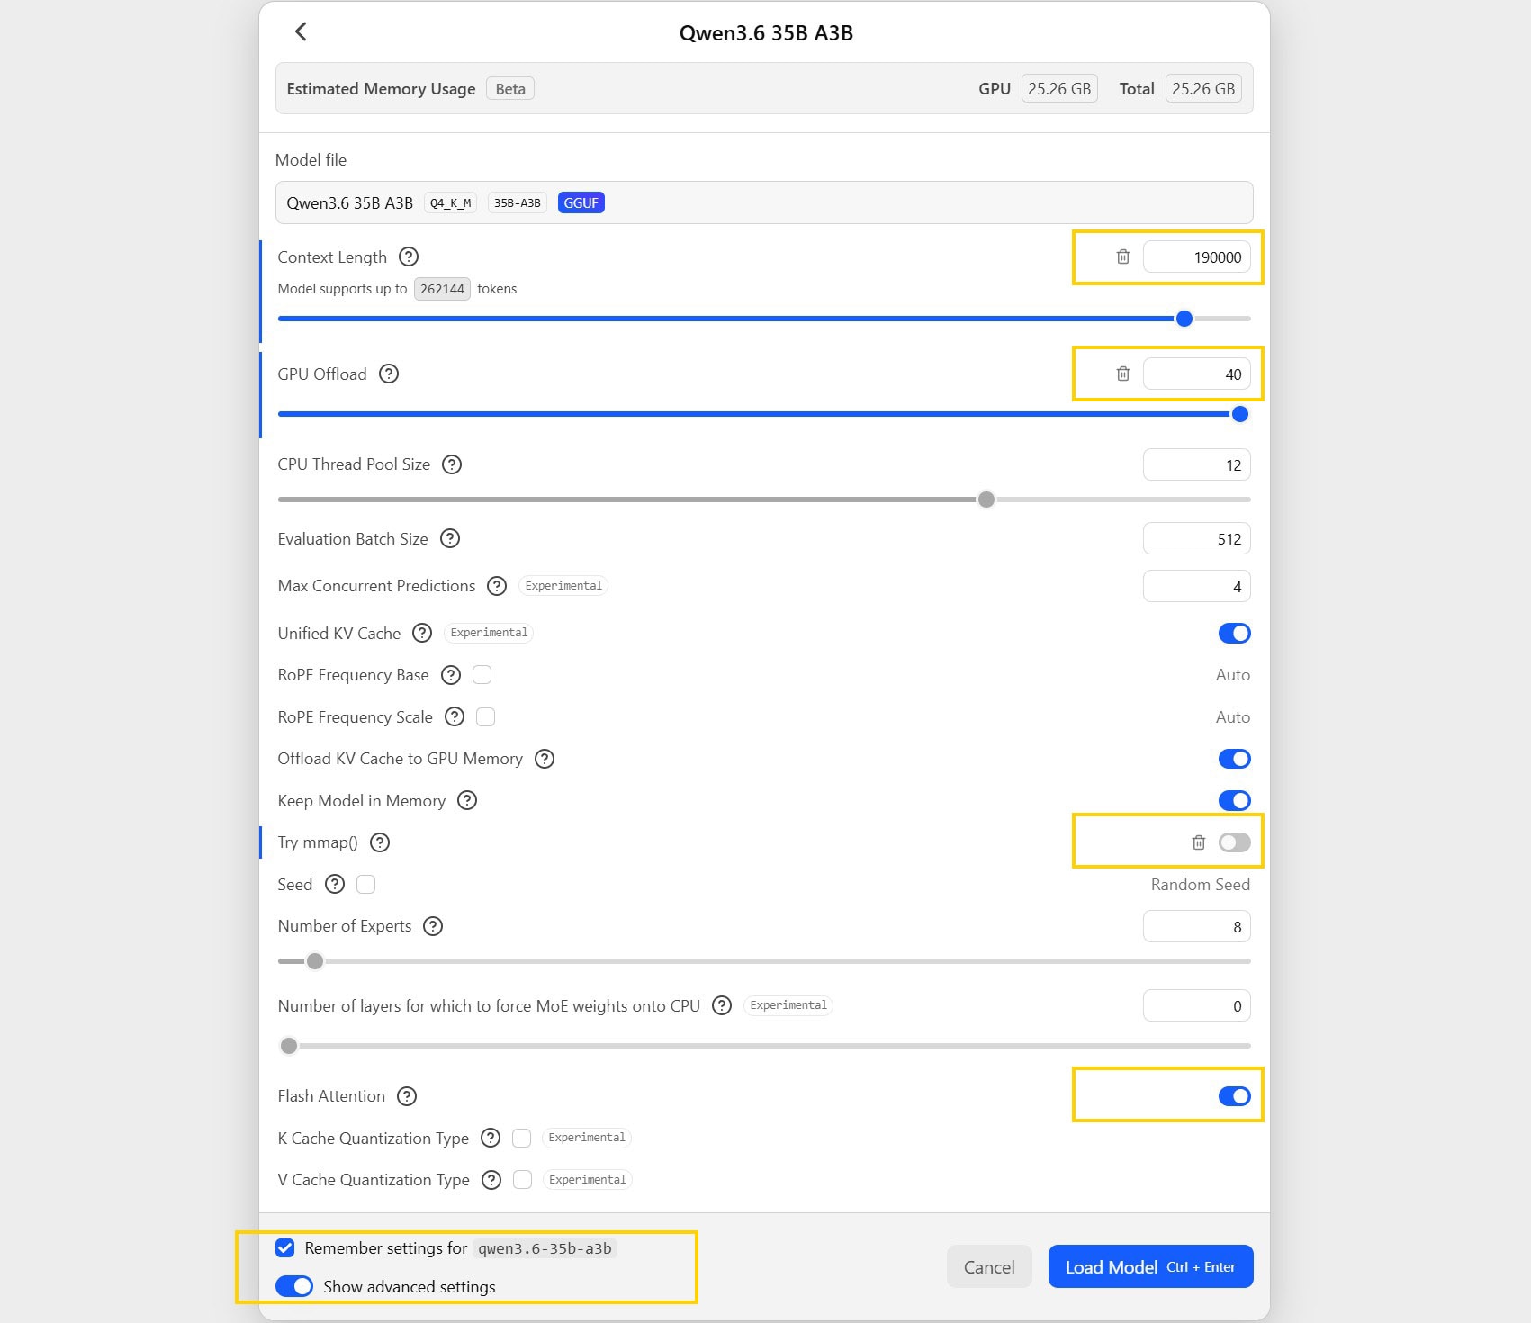Open the Unified KV Cache help icon
The height and width of the screenshot is (1323, 1531).
click(422, 633)
